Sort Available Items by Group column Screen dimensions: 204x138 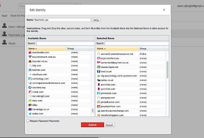point(78,48)
